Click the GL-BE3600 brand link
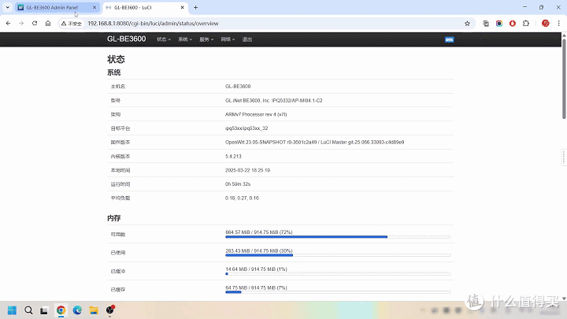567x319 pixels. [126, 39]
